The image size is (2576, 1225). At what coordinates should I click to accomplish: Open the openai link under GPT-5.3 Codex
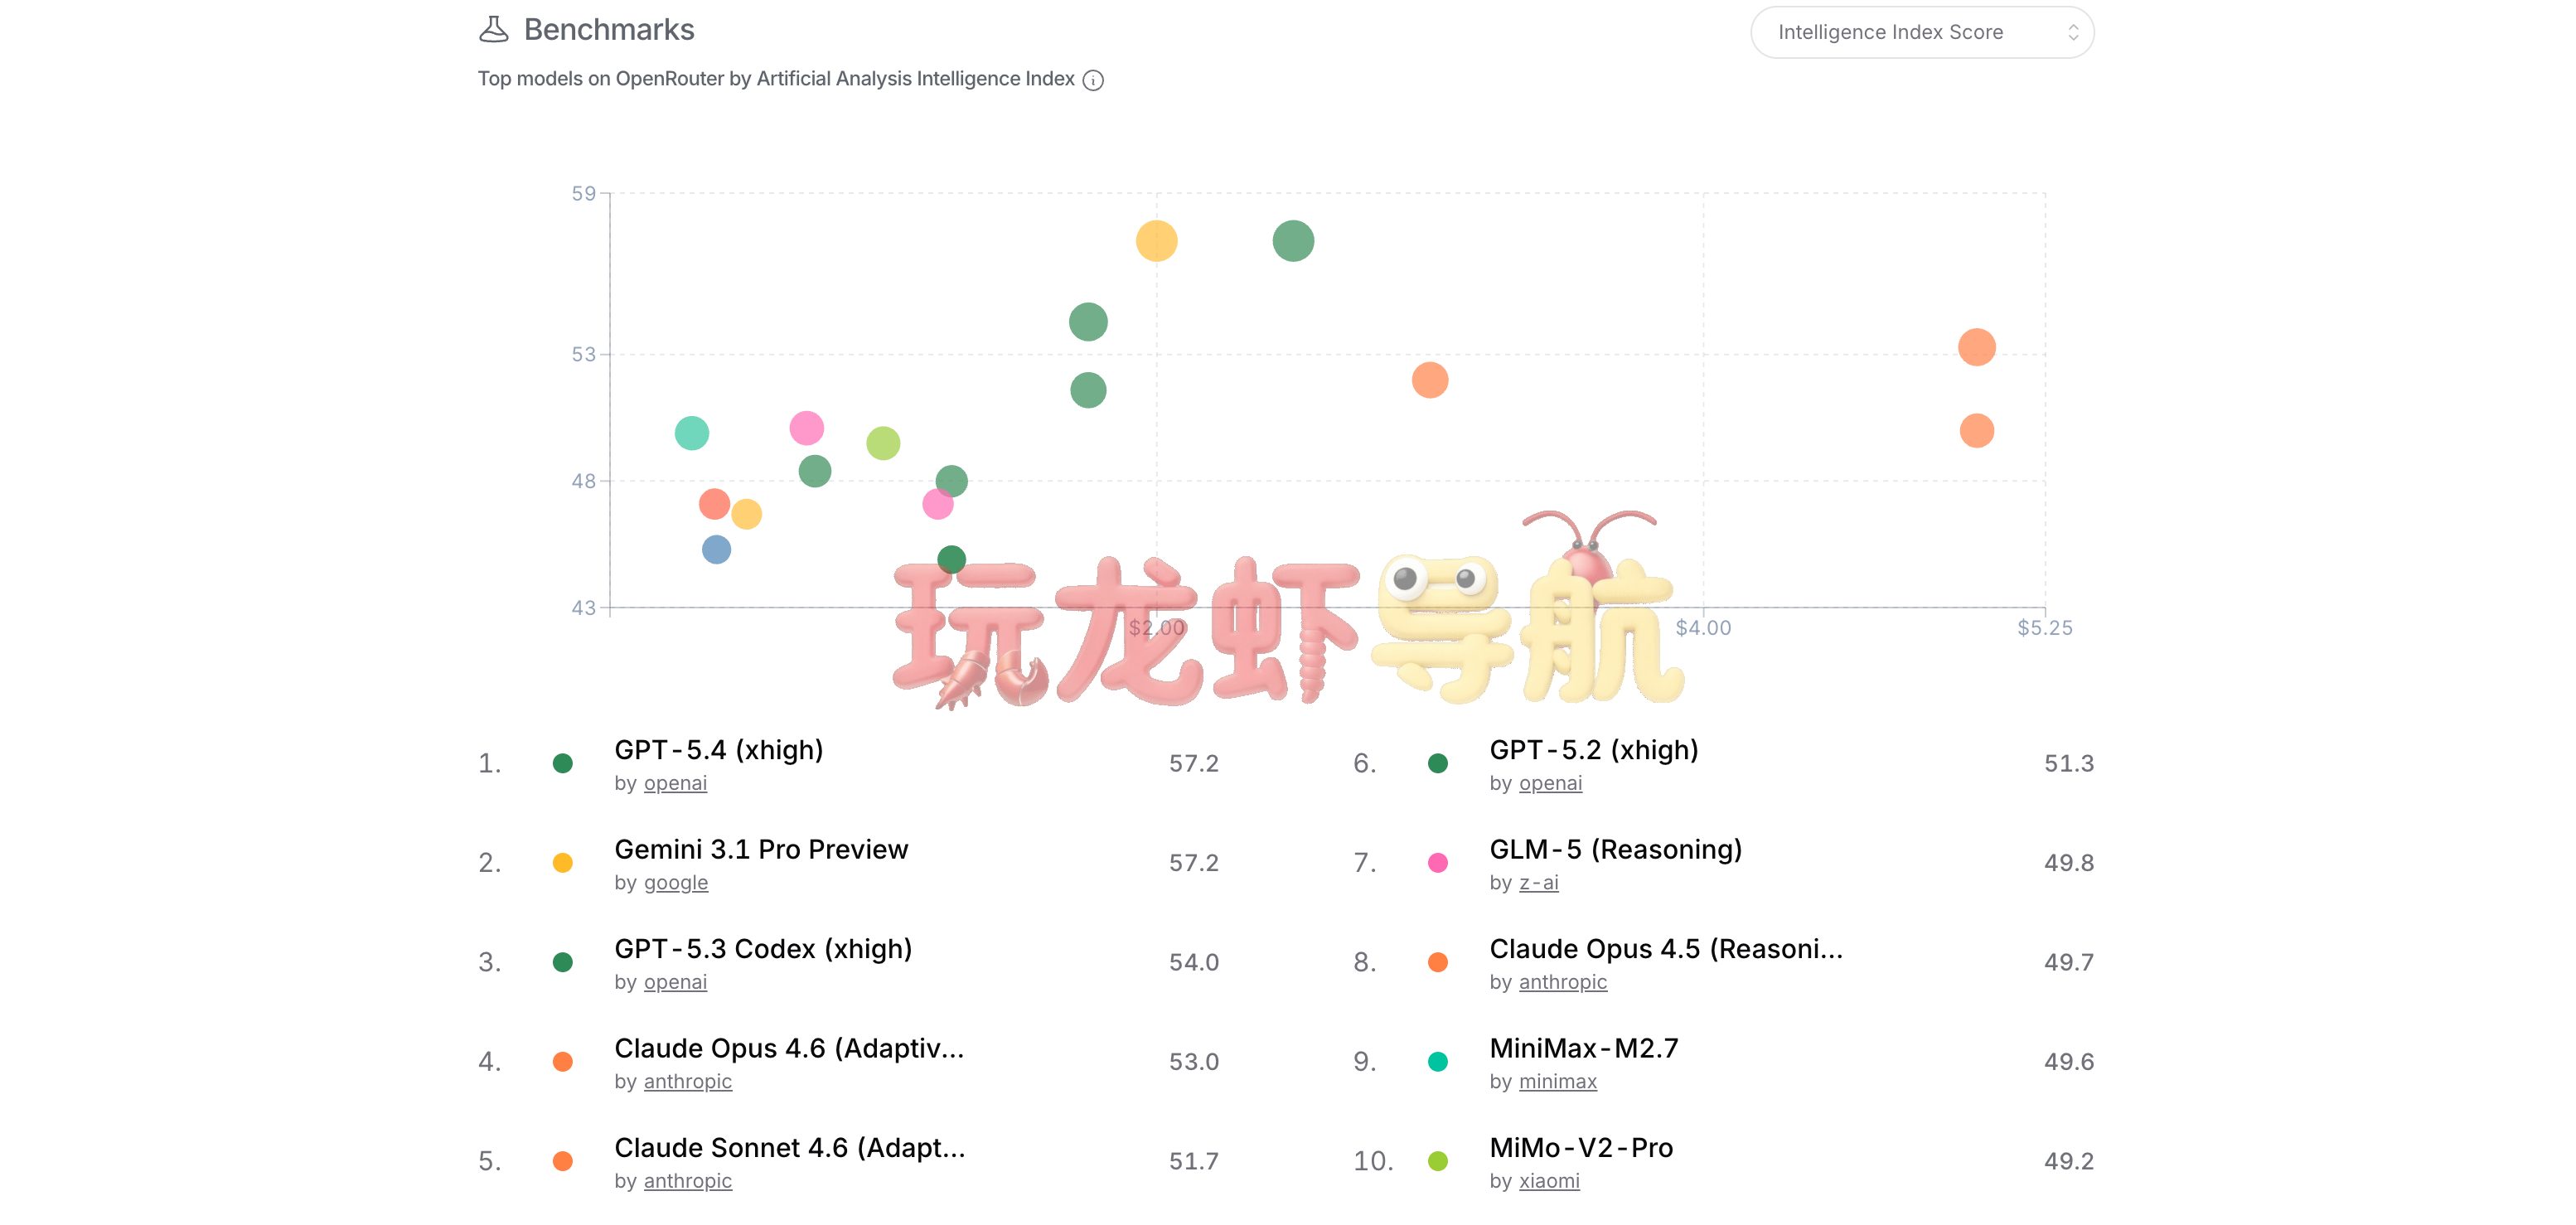[675, 982]
